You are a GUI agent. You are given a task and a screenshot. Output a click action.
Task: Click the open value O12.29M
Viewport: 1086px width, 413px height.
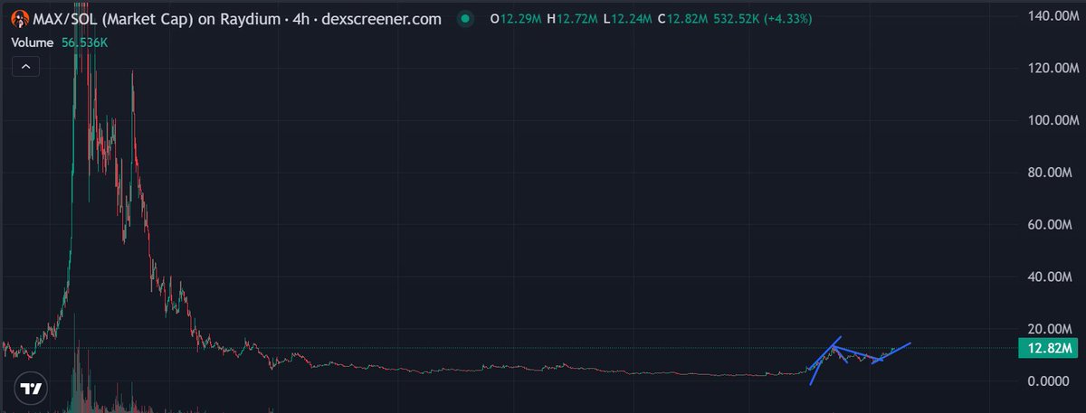[x=517, y=18]
